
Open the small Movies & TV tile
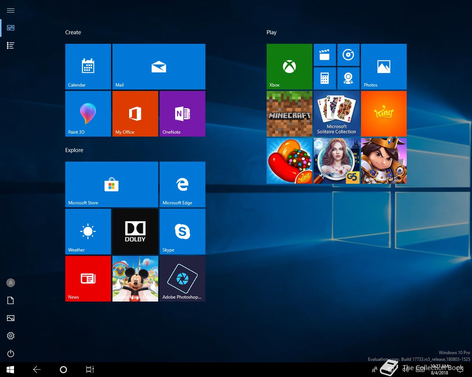click(x=325, y=55)
